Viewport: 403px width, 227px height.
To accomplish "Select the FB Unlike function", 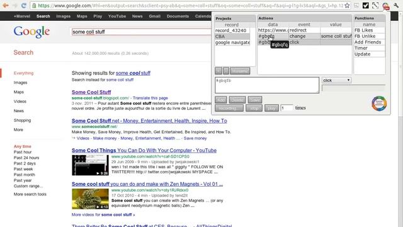I will click(370, 36).
